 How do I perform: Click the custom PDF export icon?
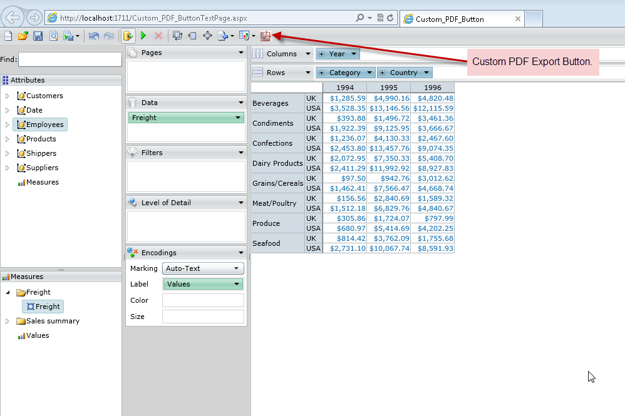pos(266,36)
